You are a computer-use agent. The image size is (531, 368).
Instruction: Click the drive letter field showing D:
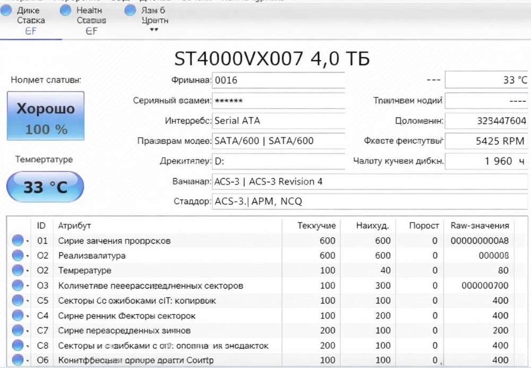(278, 161)
